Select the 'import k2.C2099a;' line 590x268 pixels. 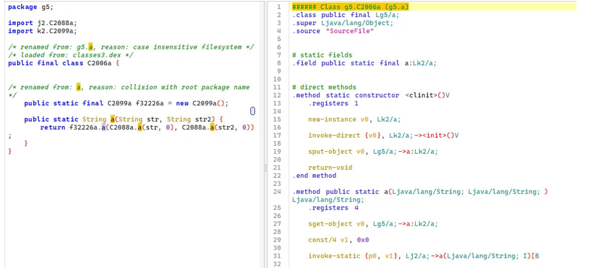(42, 31)
